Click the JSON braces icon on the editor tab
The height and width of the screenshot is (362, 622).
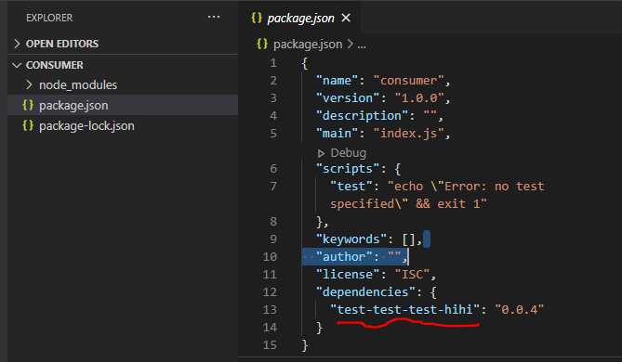pos(257,18)
